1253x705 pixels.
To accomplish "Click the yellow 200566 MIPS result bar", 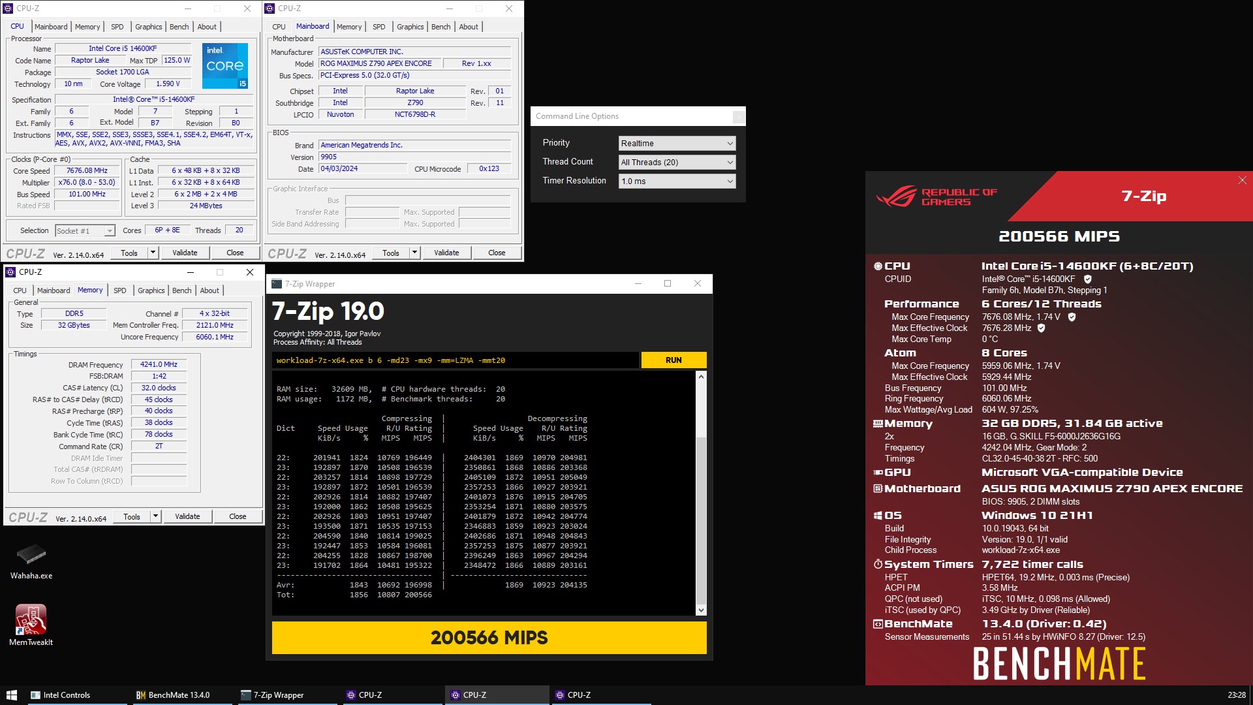I will (x=489, y=638).
